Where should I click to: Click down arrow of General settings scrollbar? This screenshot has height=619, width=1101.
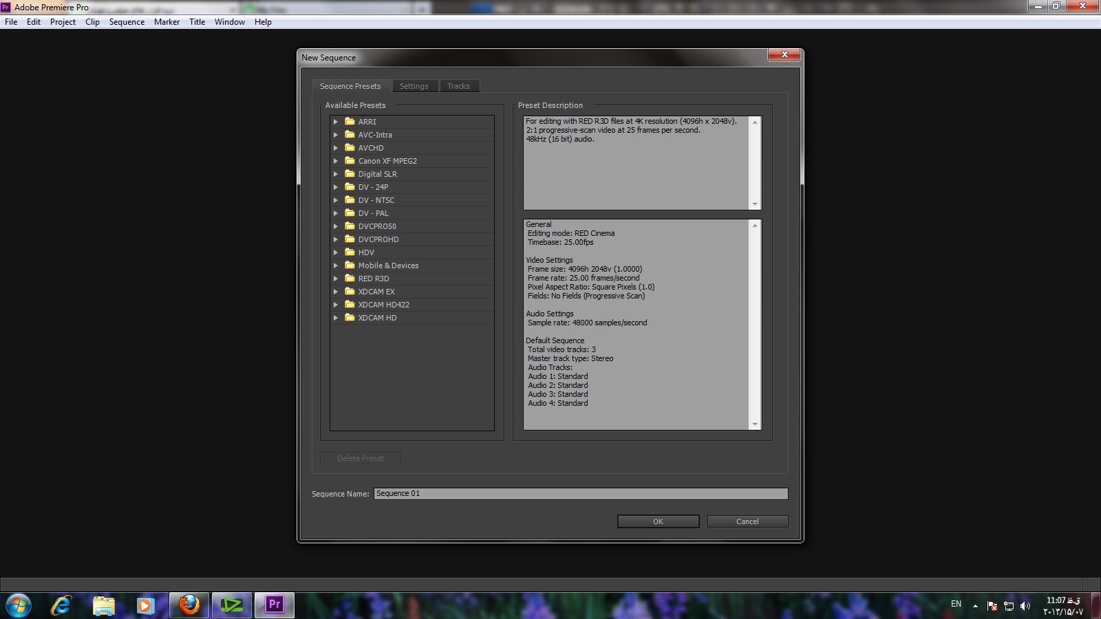(x=755, y=424)
